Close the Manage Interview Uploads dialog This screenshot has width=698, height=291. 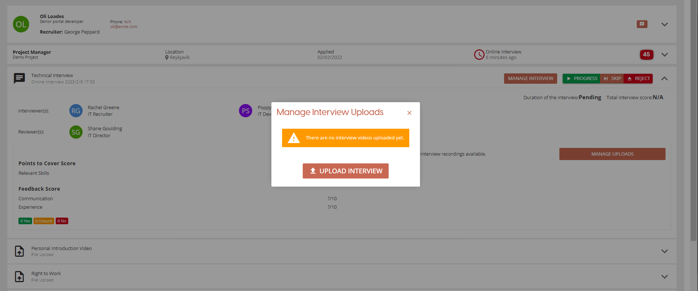(409, 113)
